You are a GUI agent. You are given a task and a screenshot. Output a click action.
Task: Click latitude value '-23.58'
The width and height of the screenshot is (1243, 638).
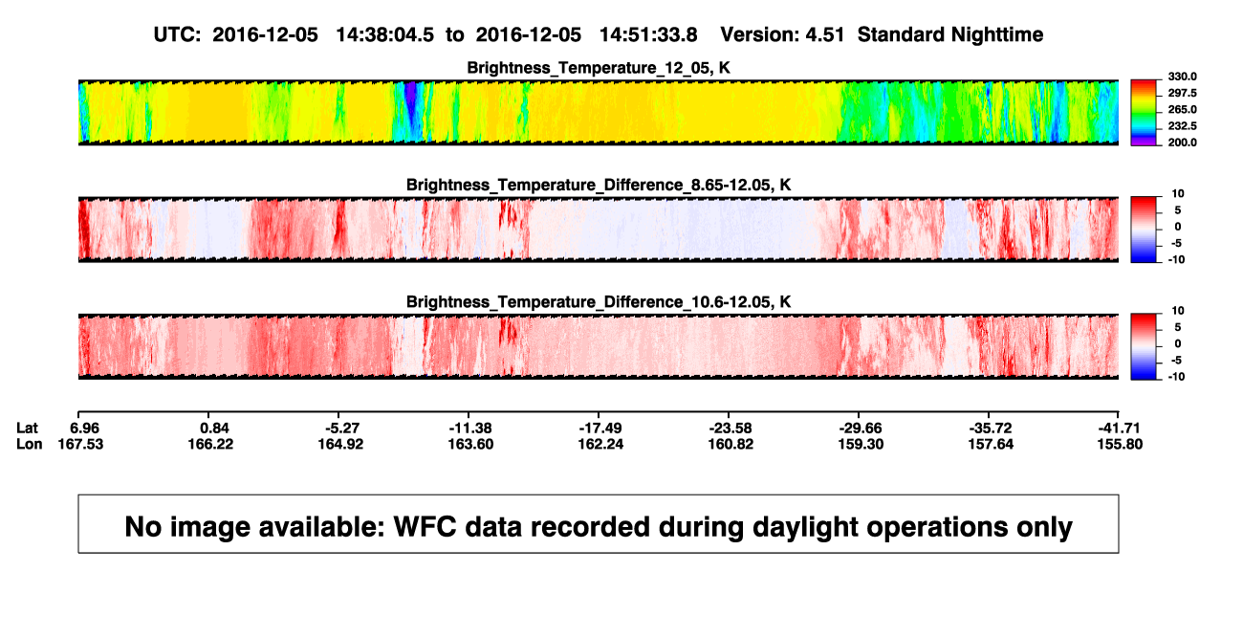[x=731, y=428]
